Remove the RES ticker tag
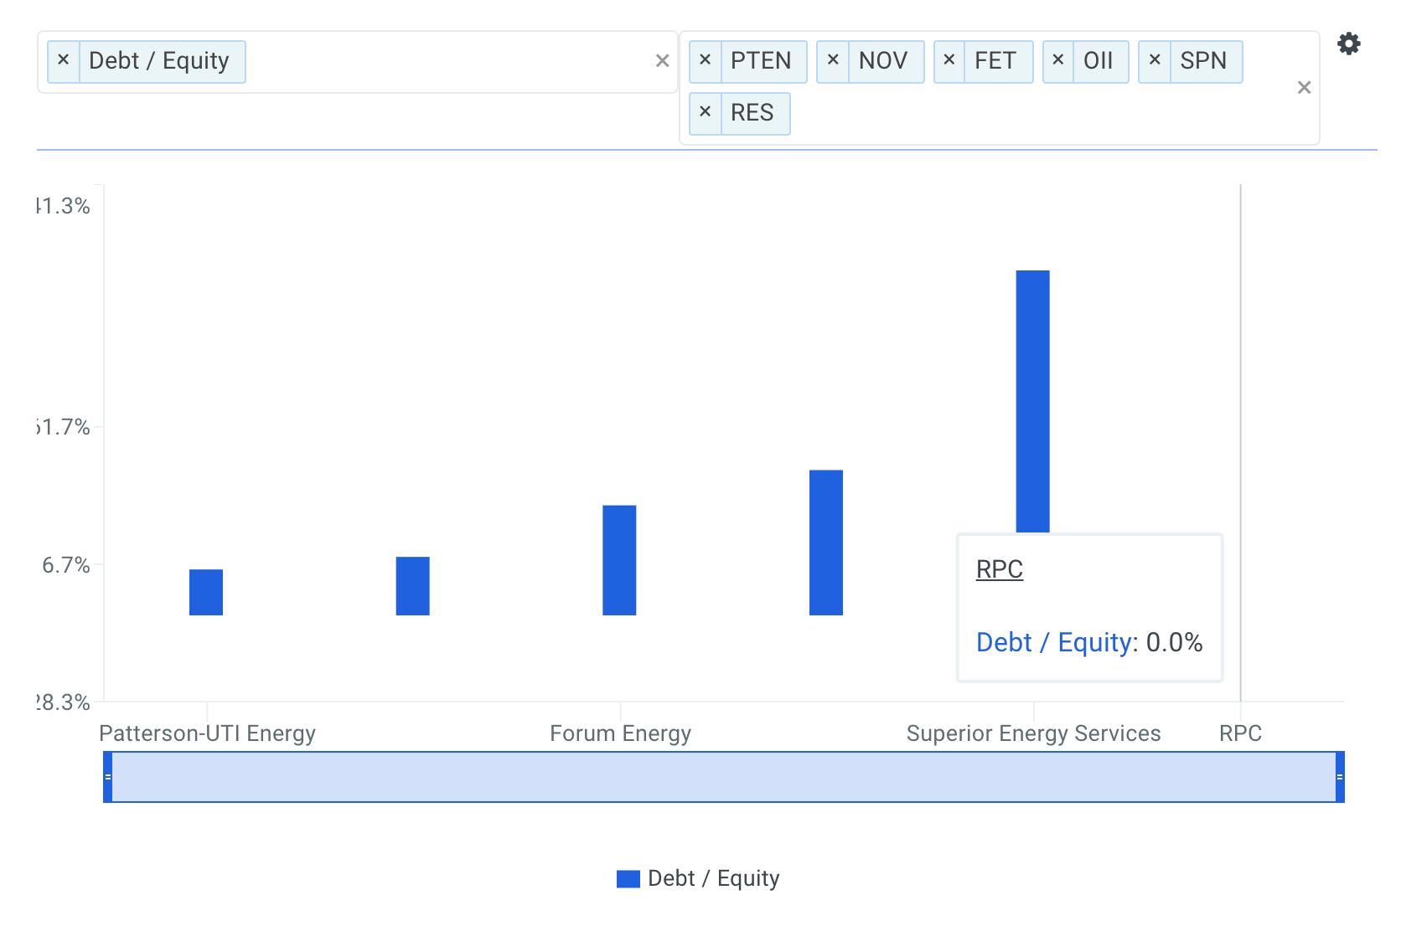Screen dimensions: 1401x931 705,113
